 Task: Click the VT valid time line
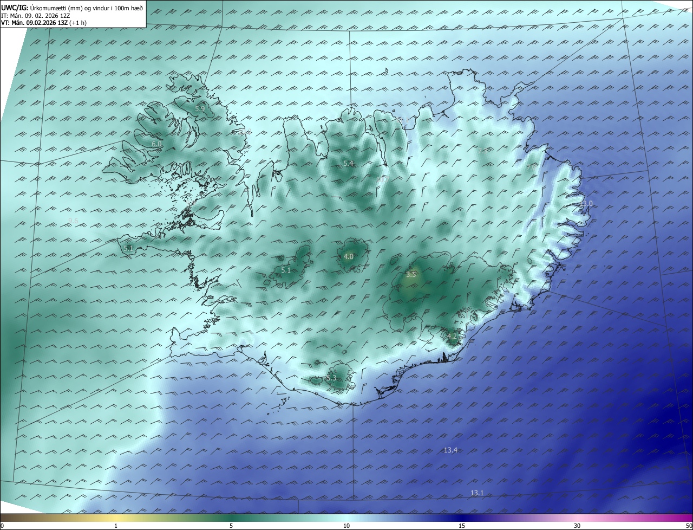(43, 23)
